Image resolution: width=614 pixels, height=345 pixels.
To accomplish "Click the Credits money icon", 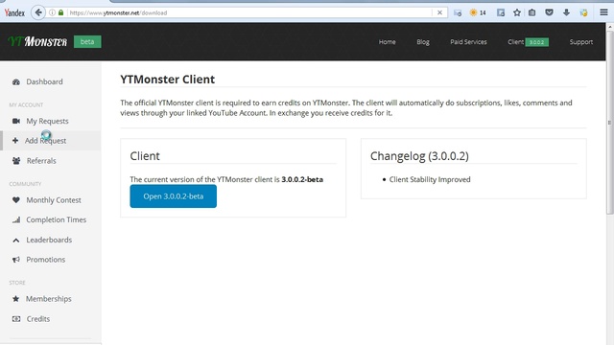I will (16, 319).
